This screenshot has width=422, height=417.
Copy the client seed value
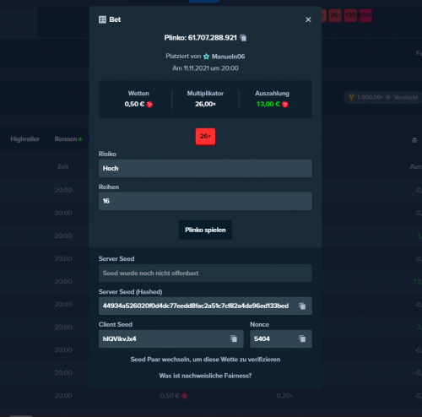coord(234,338)
